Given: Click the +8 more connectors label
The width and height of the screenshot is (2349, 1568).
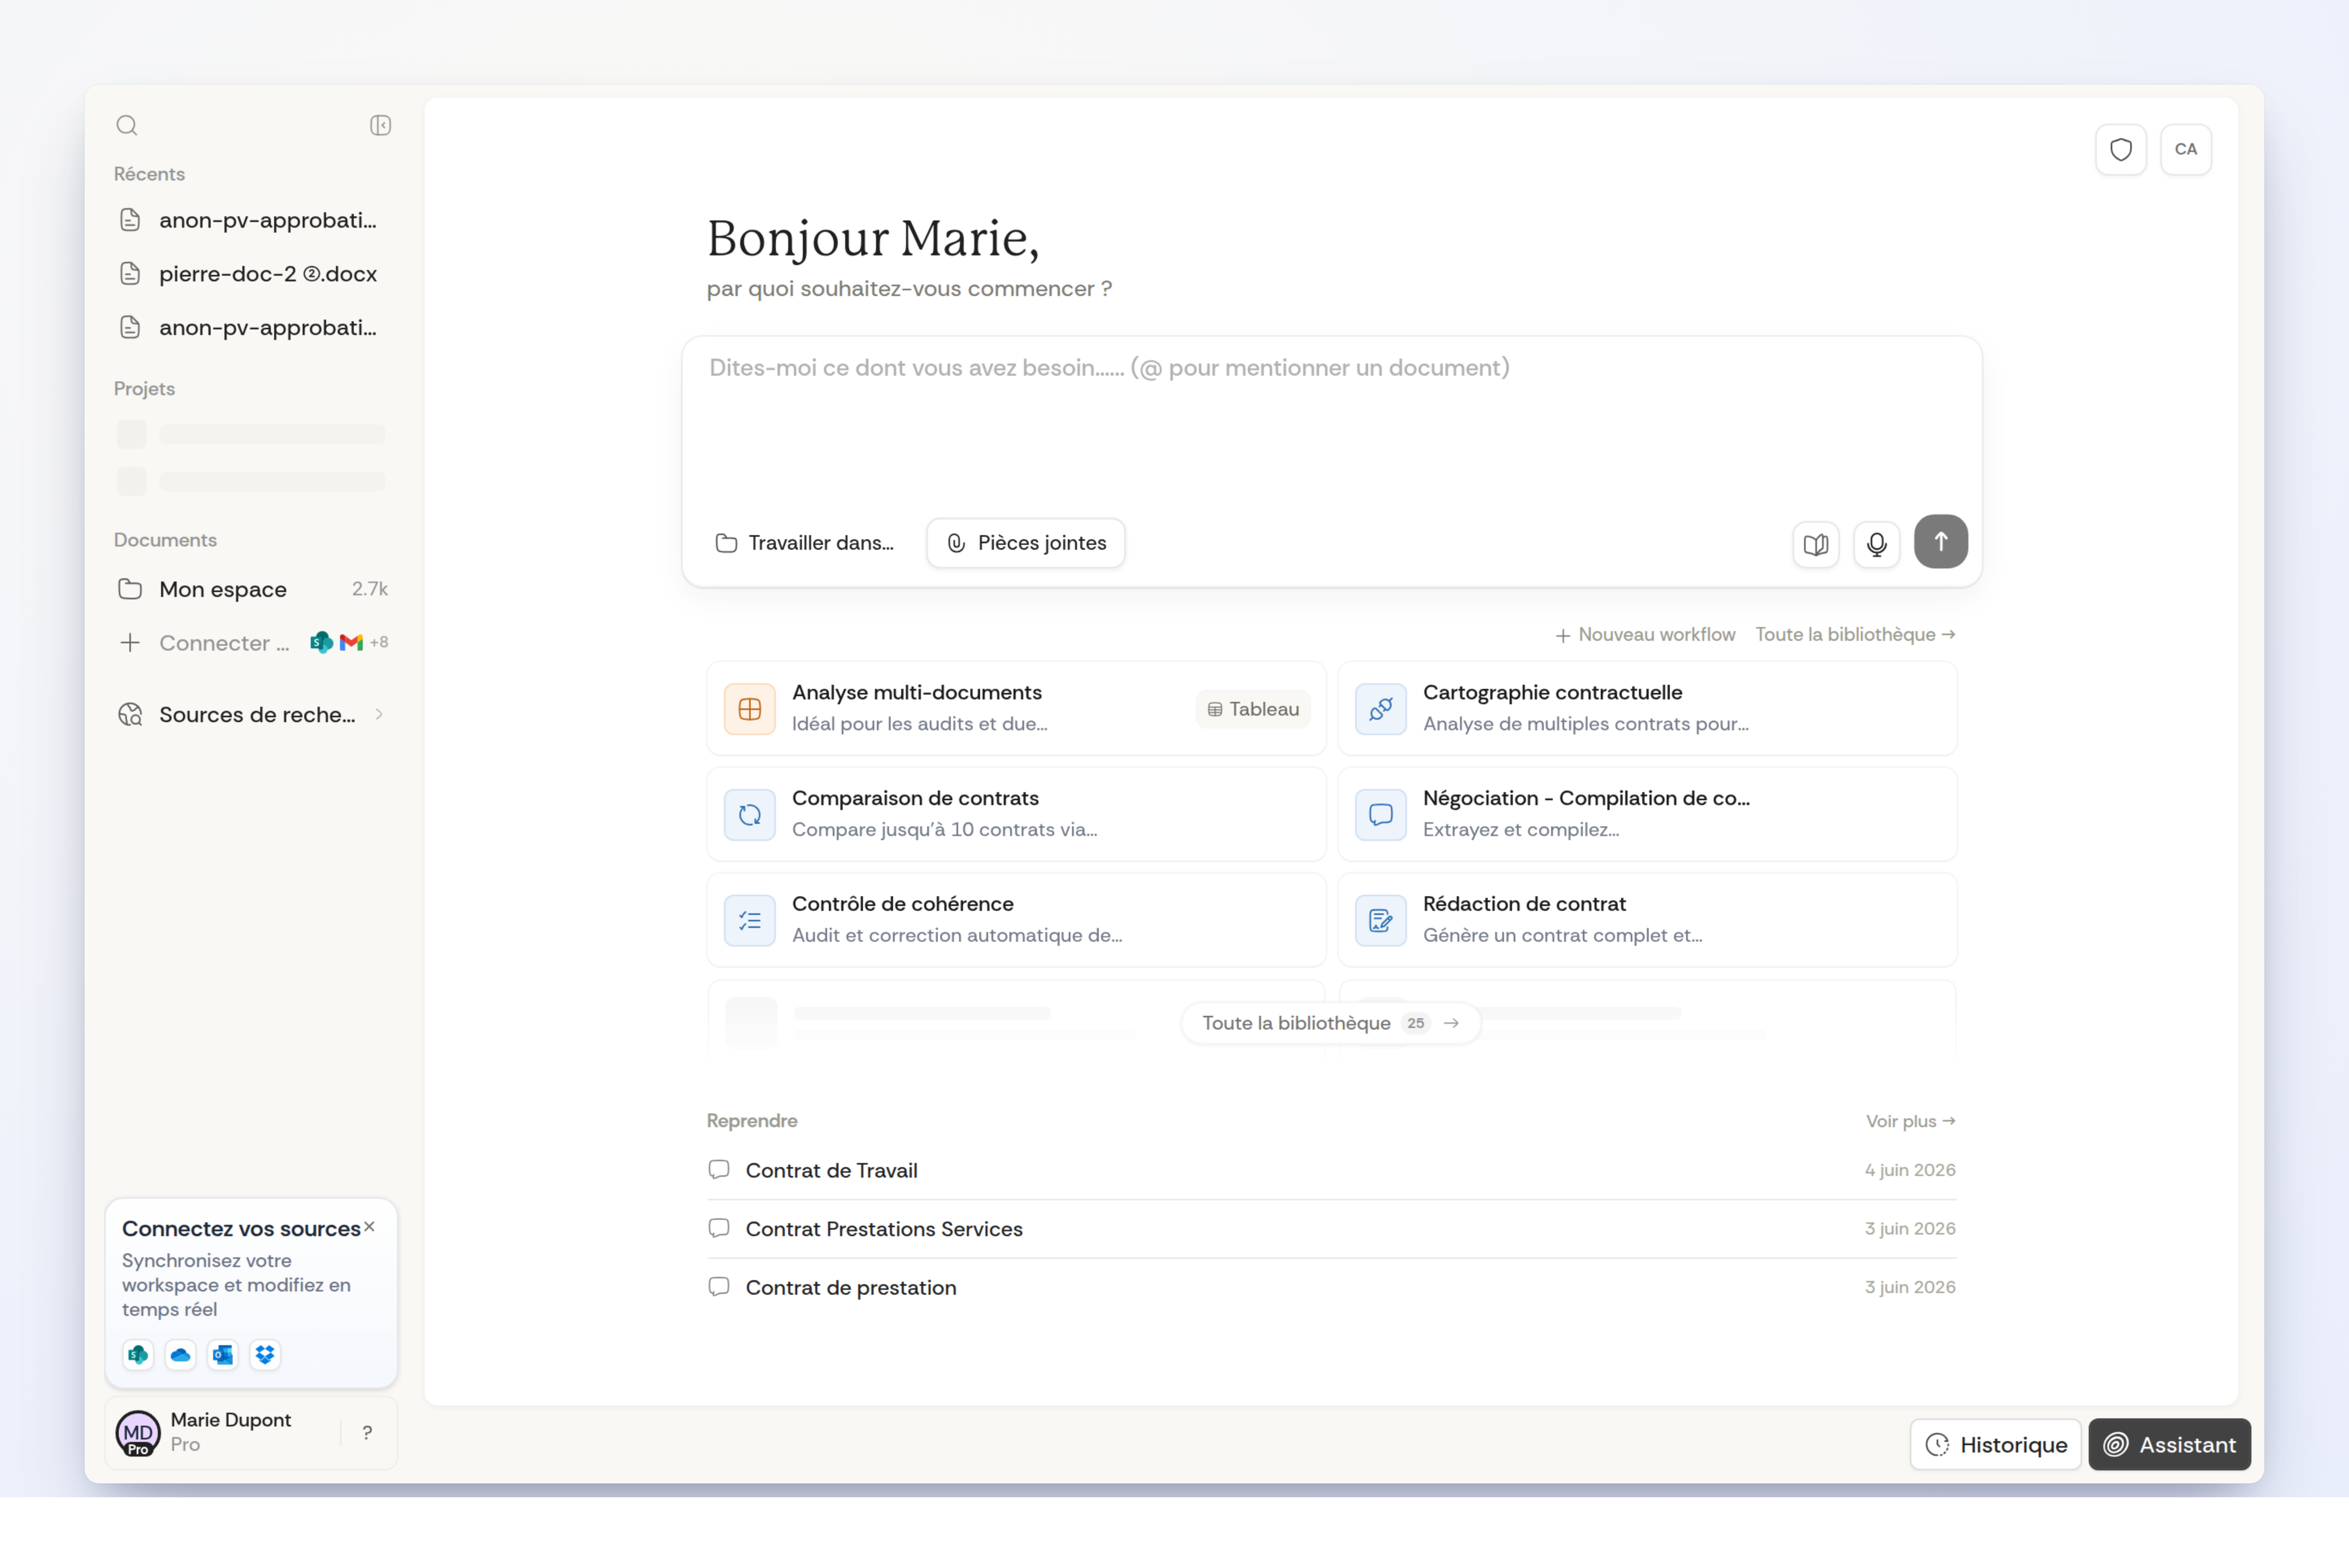Looking at the screenshot, I should 379,642.
